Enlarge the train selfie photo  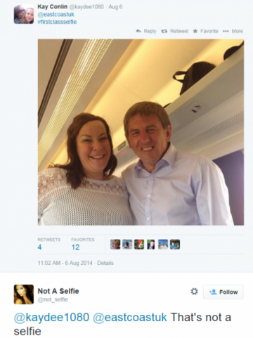tap(141, 132)
